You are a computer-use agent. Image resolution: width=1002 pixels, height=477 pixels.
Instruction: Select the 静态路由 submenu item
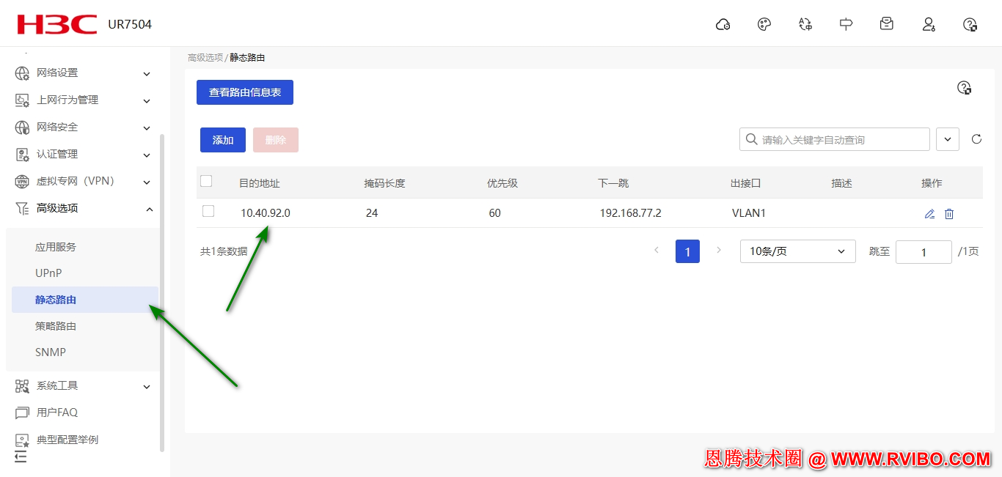coord(85,300)
